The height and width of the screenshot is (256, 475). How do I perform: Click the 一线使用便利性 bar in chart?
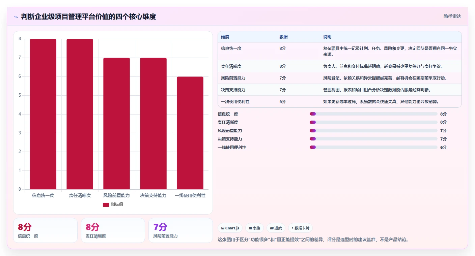click(190, 133)
